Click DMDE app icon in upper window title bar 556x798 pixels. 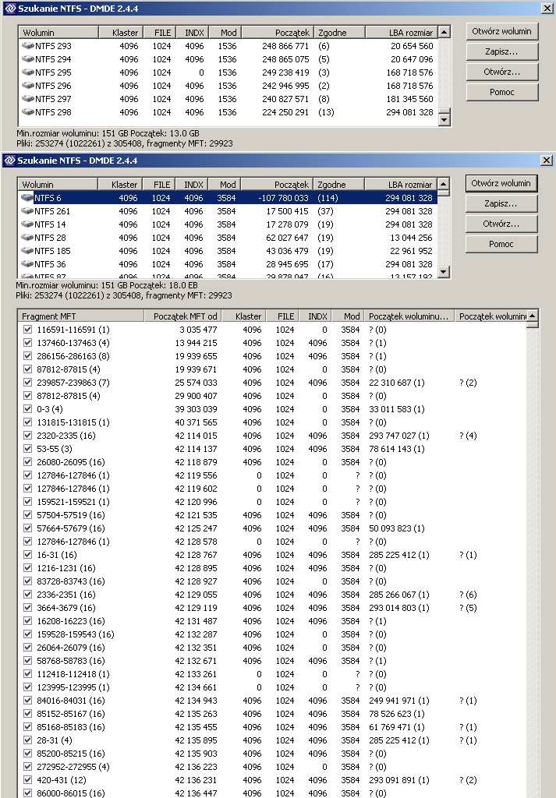pyautogui.click(x=10, y=8)
